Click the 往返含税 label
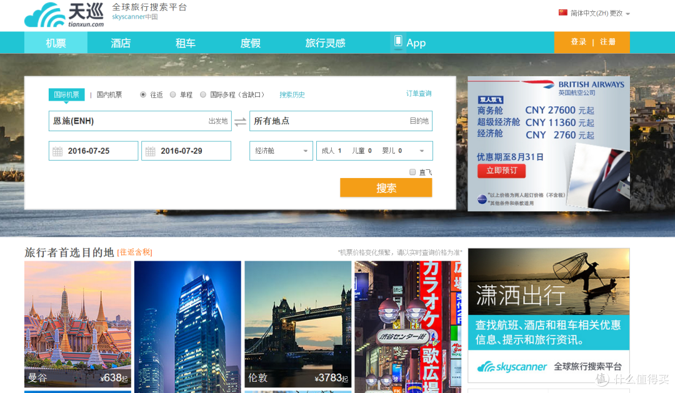 [135, 252]
